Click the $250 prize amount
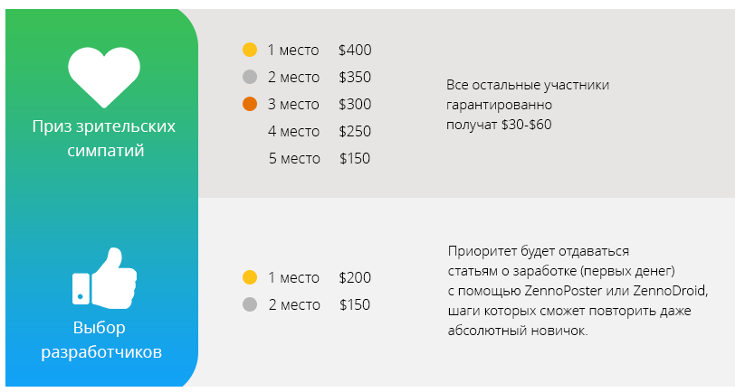This screenshot has height=392, width=745. [355, 132]
